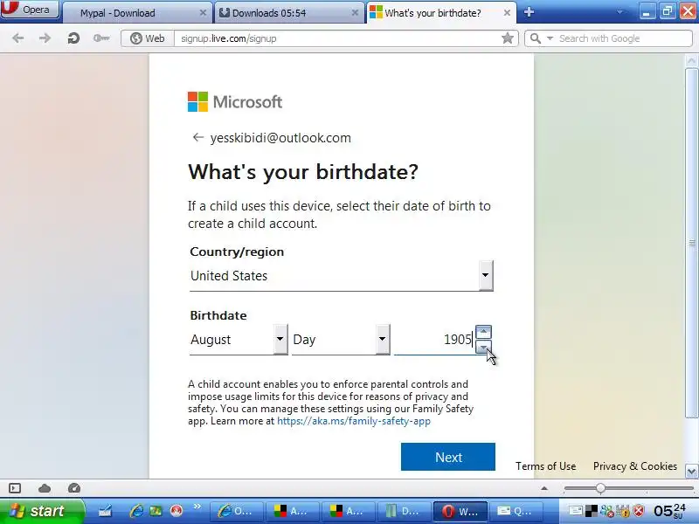Image resolution: width=699 pixels, height=524 pixels.
Task: Go forward with the browser forward arrow
Action: pyautogui.click(x=45, y=38)
